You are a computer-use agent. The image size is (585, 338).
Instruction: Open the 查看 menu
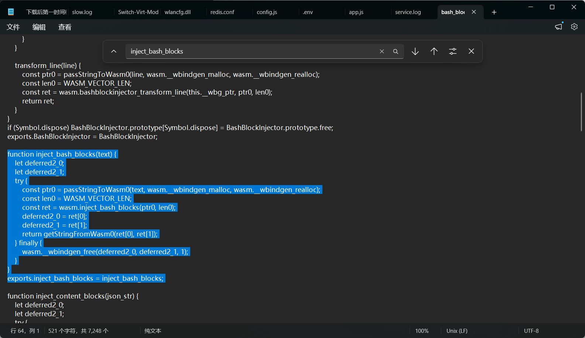[65, 27]
